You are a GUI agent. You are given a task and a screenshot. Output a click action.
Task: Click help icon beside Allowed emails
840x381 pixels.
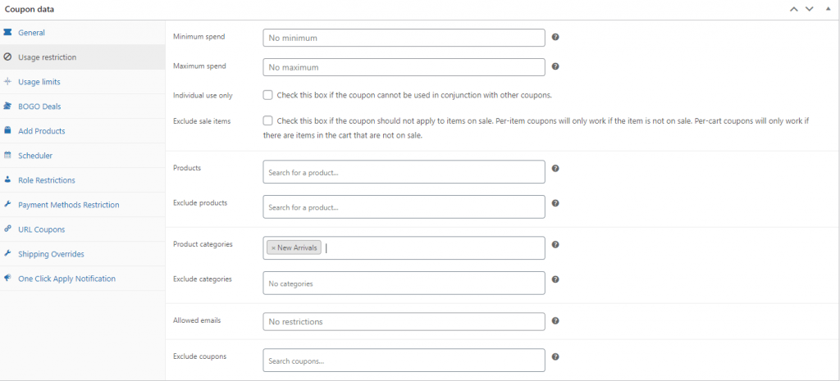point(555,321)
